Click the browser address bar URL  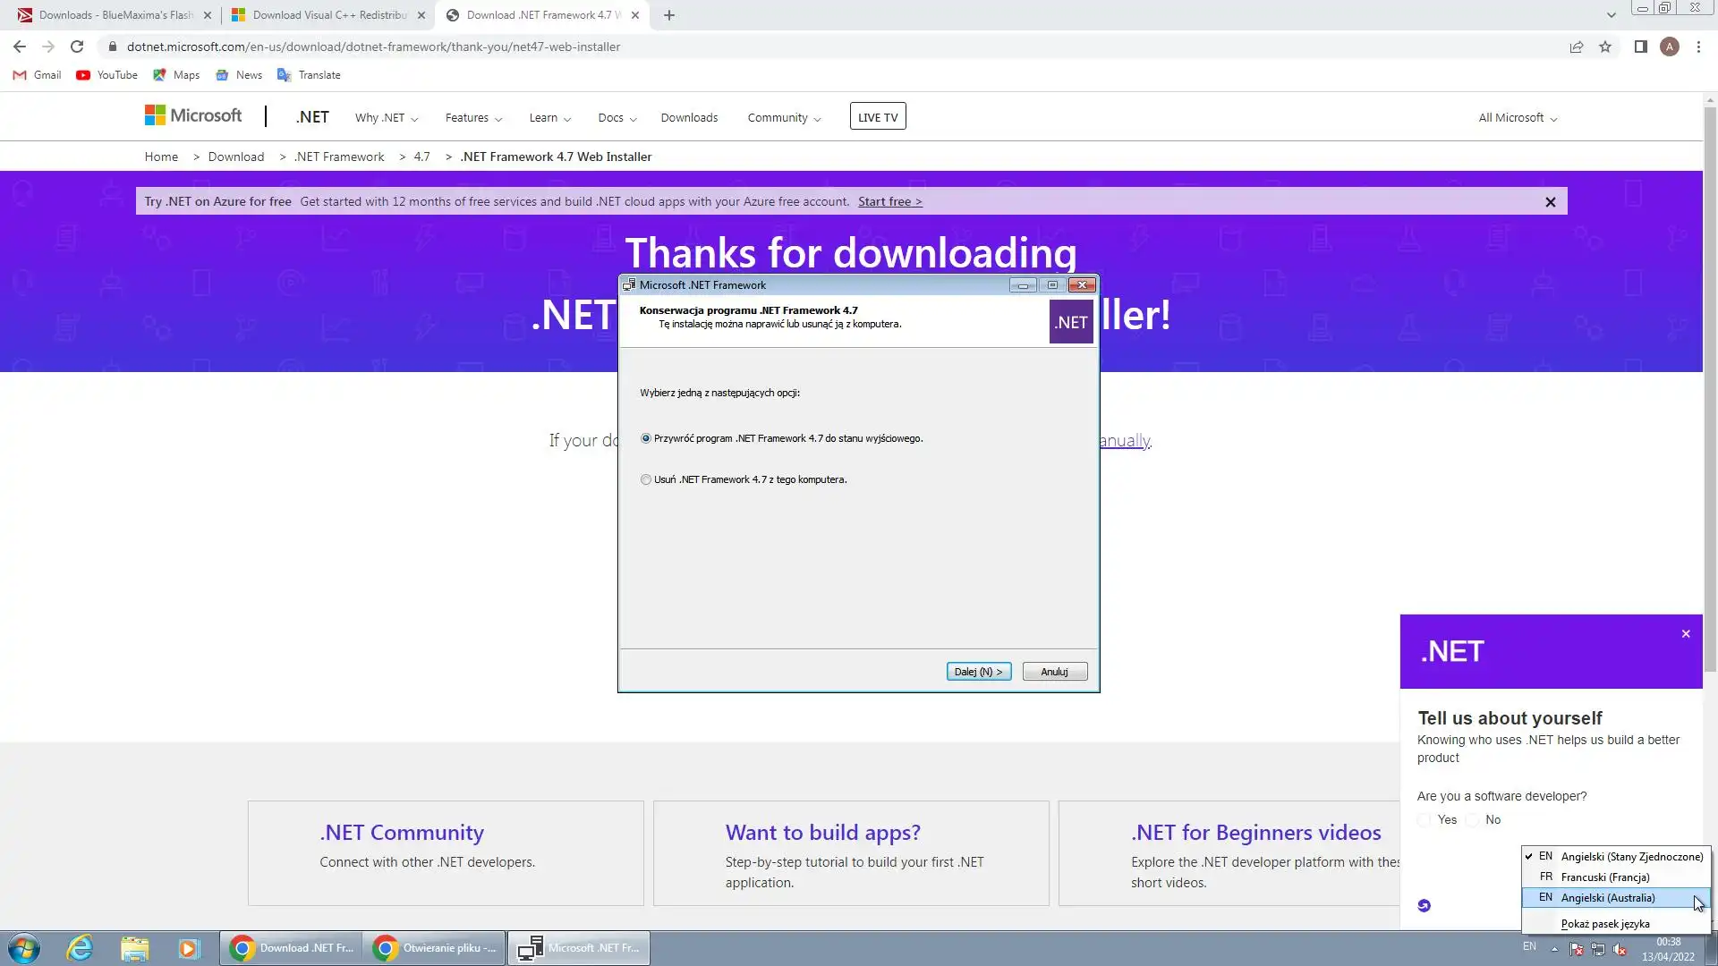[373, 47]
